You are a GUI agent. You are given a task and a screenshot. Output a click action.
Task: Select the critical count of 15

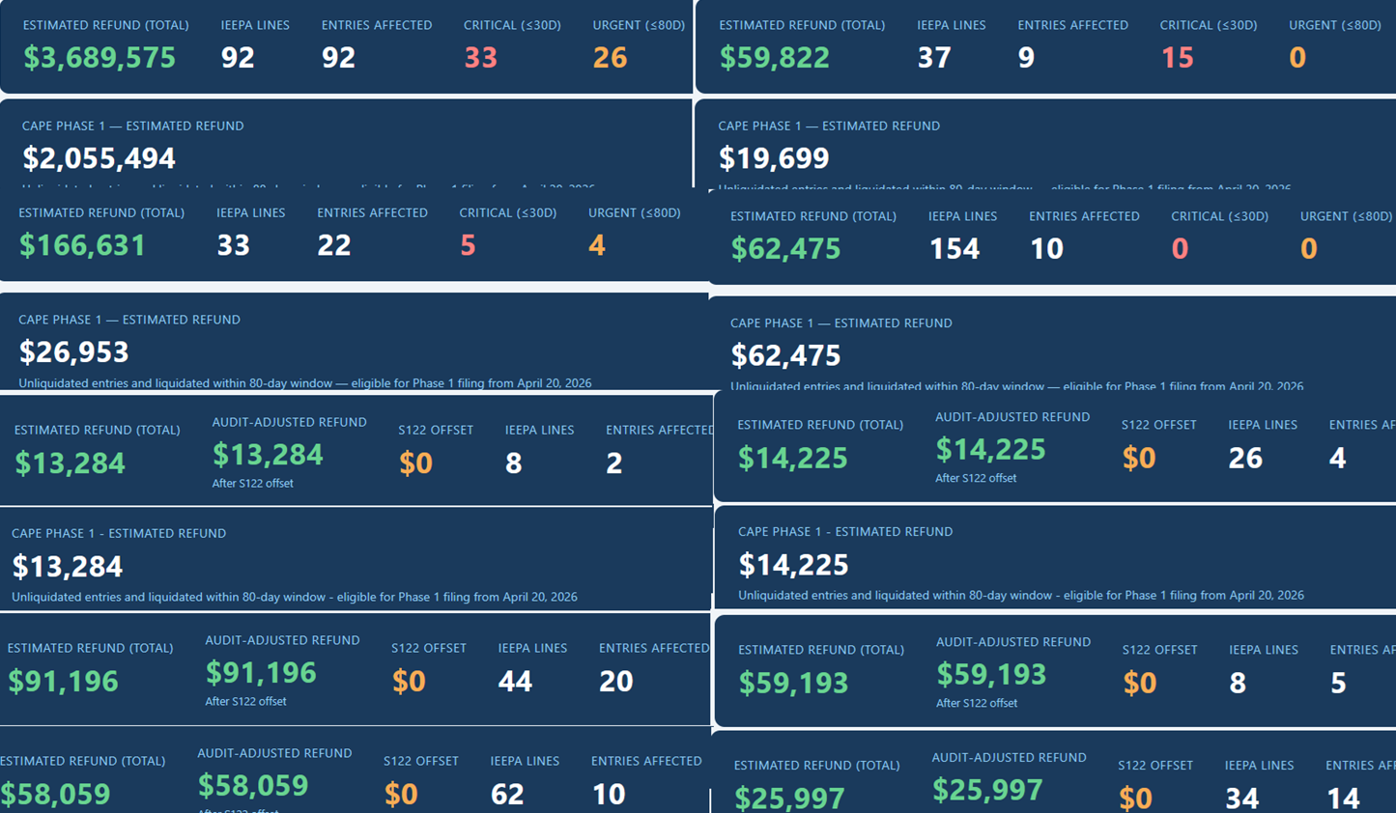pyautogui.click(x=1177, y=58)
